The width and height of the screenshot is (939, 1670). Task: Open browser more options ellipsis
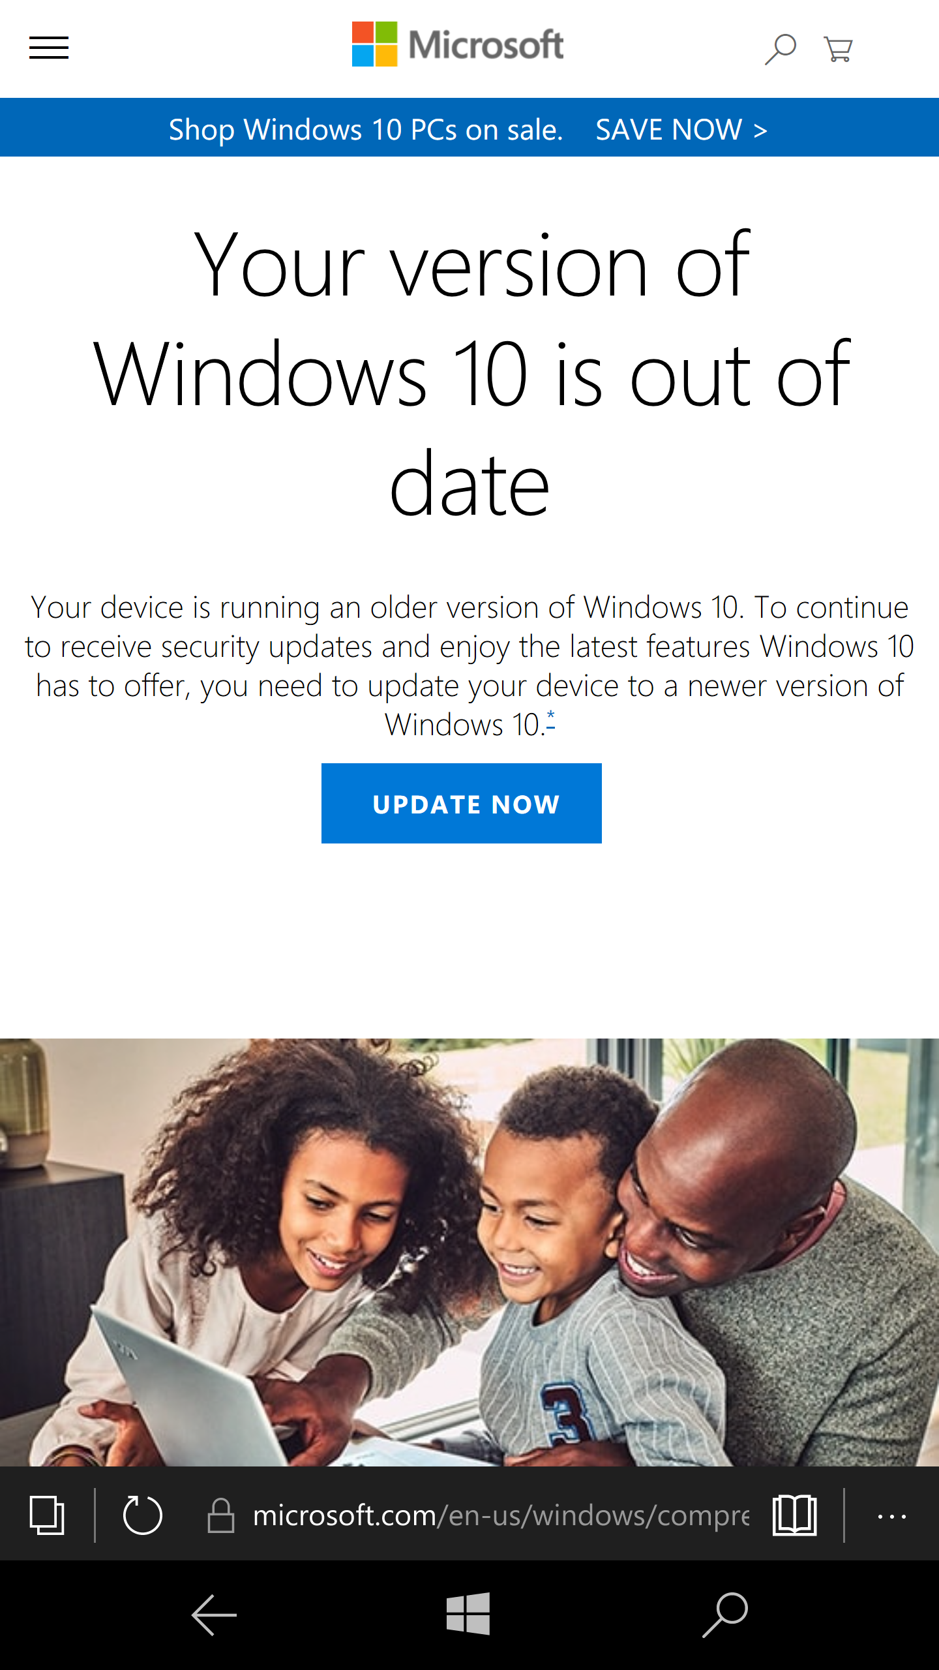(x=891, y=1516)
